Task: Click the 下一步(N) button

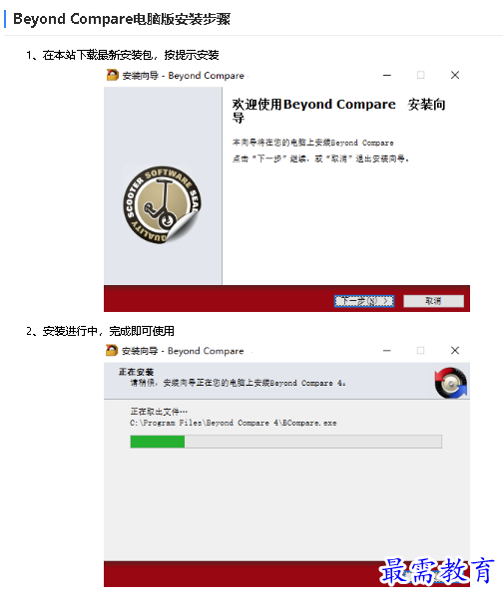Action: 364,301
